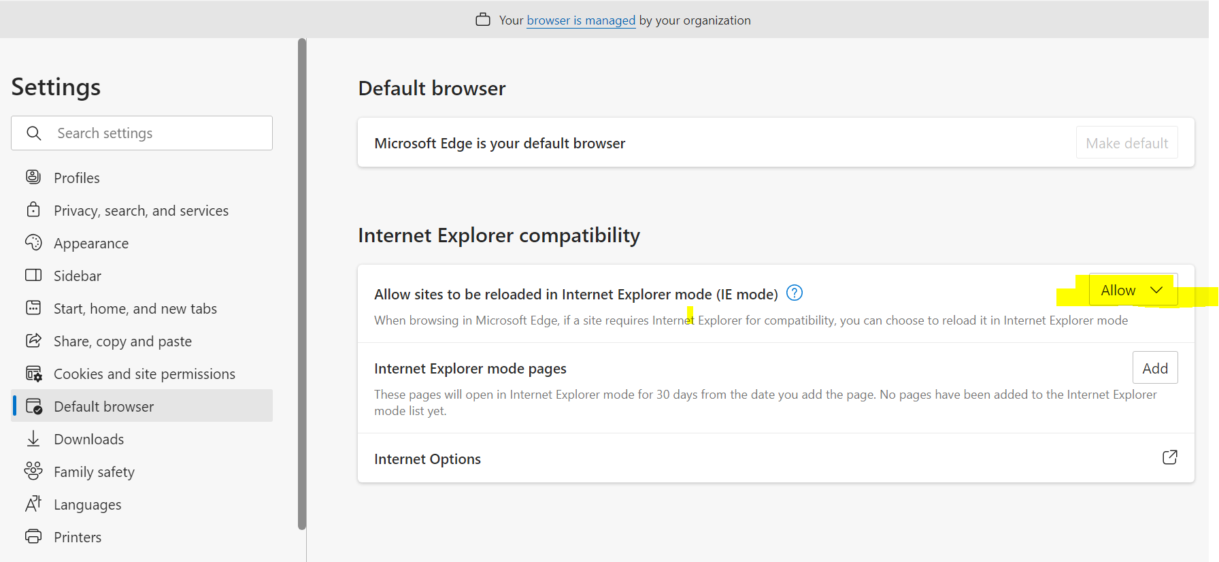Select Default browser in settings menu
Image resolution: width=1219 pixels, height=562 pixels.
click(103, 407)
